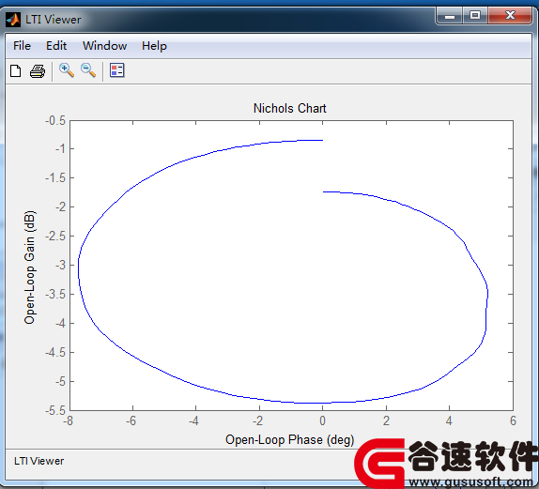
Task: Click the Open-Loop Phase (deg) axis label
Action: tap(290, 440)
